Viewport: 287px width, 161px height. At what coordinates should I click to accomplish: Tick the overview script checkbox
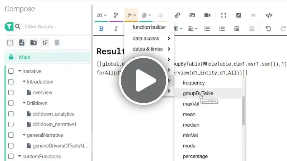coord(11,93)
